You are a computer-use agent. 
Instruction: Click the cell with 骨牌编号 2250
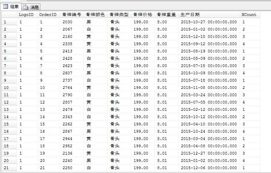pos(72,168)
